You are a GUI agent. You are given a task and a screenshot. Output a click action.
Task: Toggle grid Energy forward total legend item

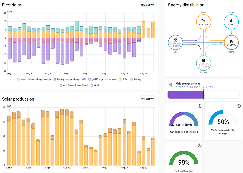tap(74, 85)
